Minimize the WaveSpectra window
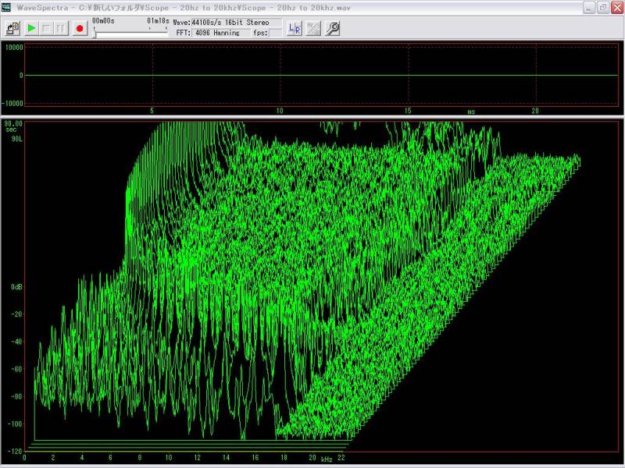 pos(588,7)
